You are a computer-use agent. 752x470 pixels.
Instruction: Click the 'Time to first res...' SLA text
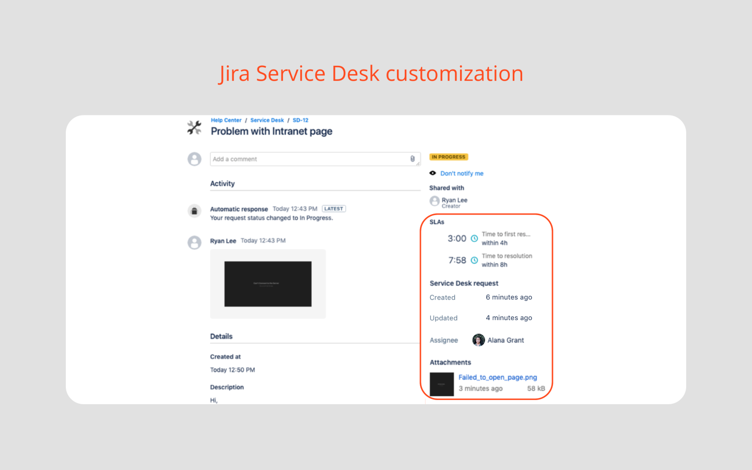click(x=506, y=234)
